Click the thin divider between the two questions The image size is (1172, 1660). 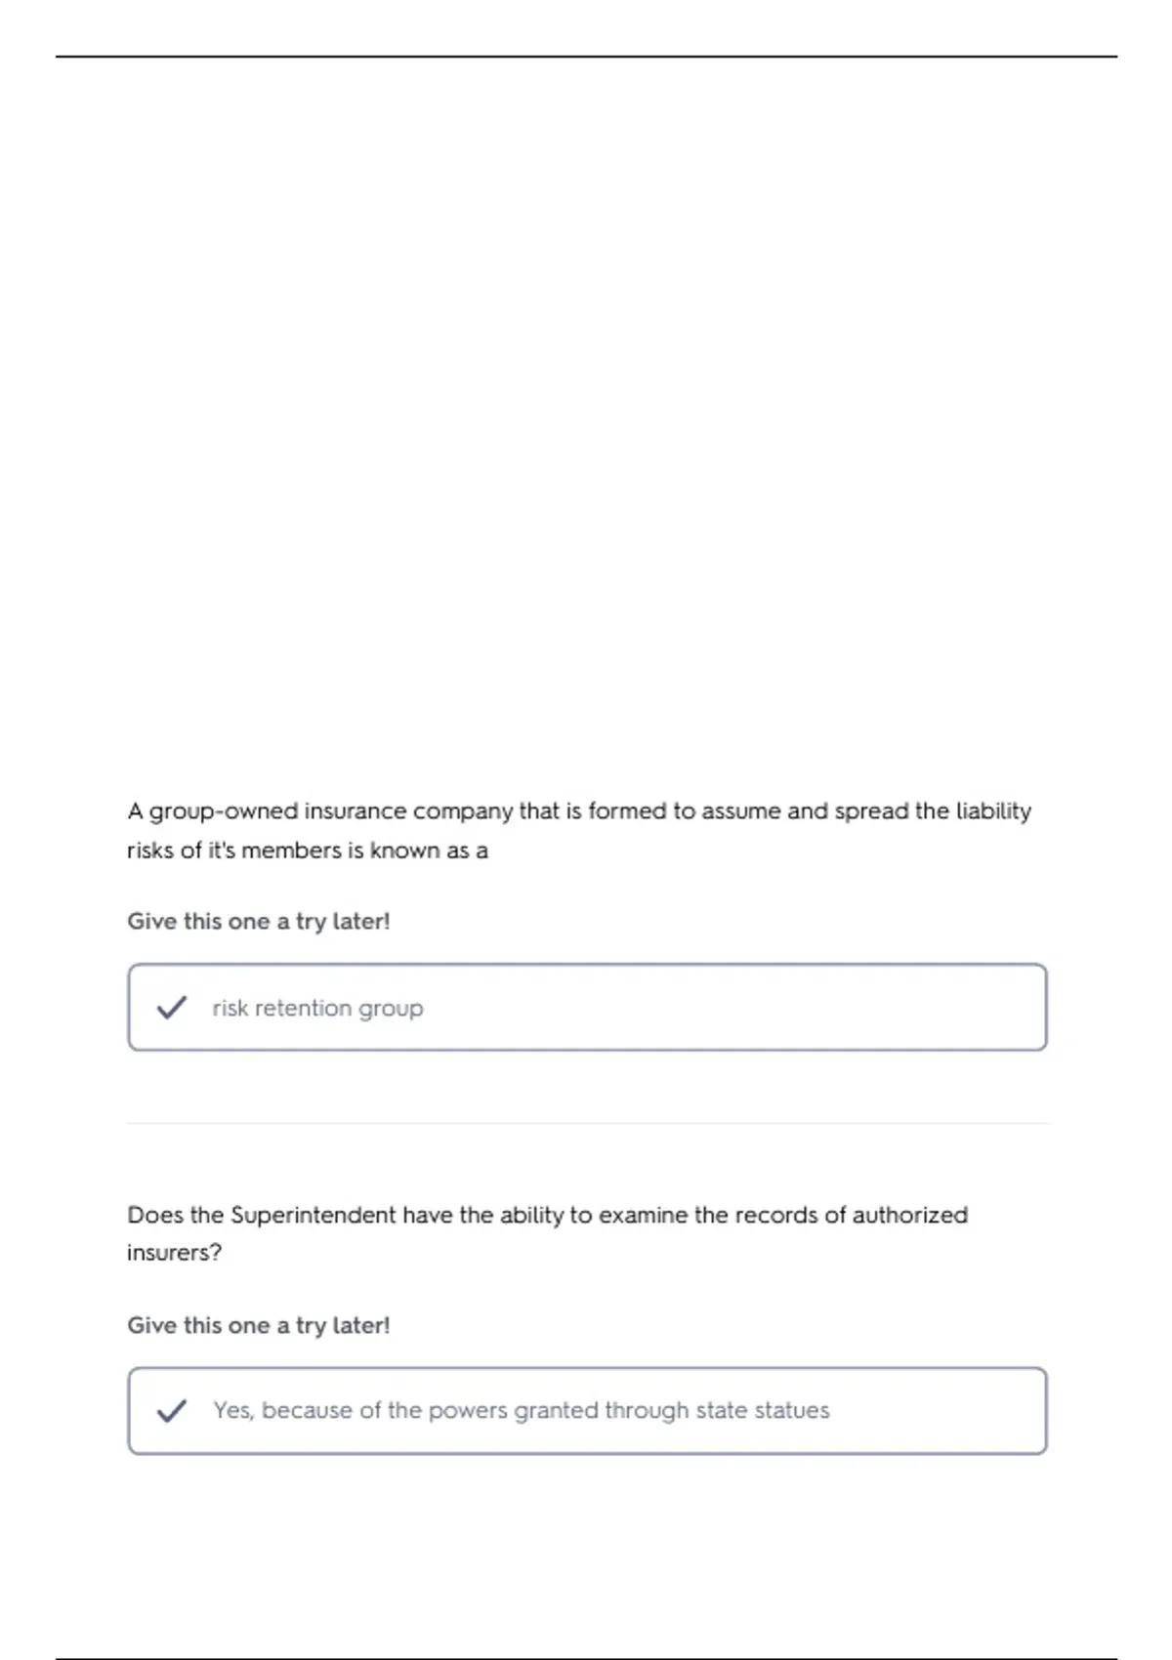tap(588, 1123)
